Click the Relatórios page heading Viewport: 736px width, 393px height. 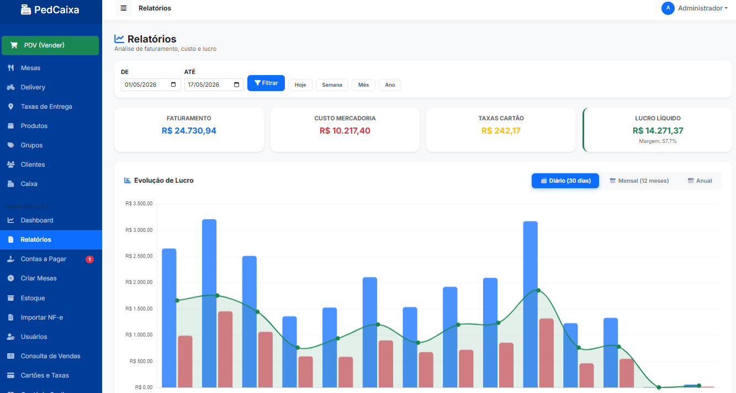click(x=152, y=39)
